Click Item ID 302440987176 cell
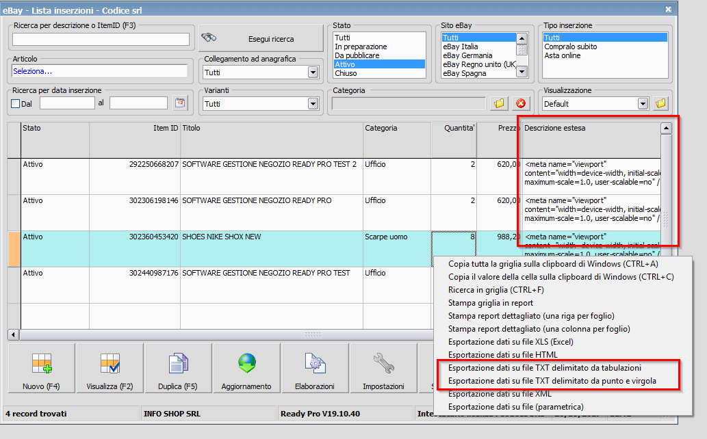 (135, 285)
